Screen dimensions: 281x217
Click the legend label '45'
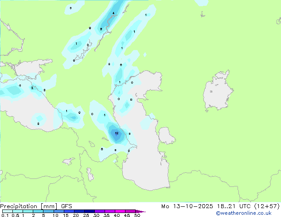[127, 215]
